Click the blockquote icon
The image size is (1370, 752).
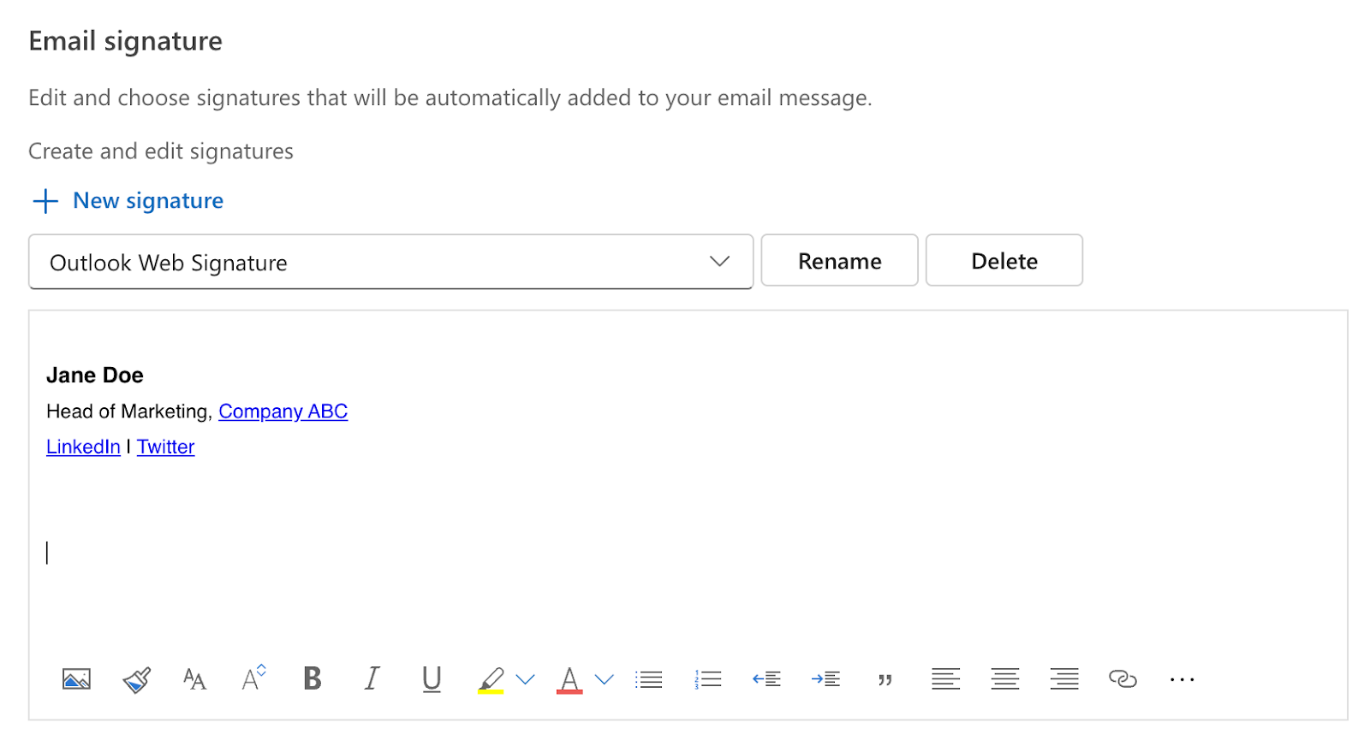885,678
